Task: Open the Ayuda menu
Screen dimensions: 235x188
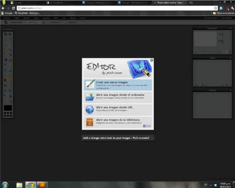Action: click(x=83, y=18)
